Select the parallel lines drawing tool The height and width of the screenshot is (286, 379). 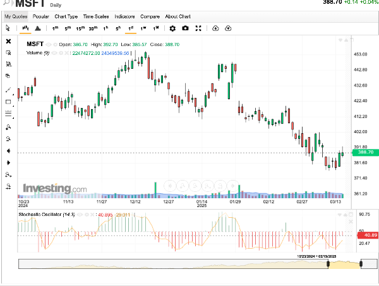8,113
